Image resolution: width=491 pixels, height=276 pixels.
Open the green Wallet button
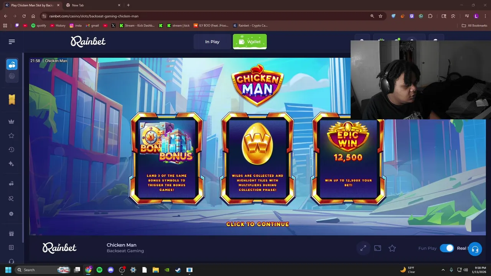[x=250, y=42]
